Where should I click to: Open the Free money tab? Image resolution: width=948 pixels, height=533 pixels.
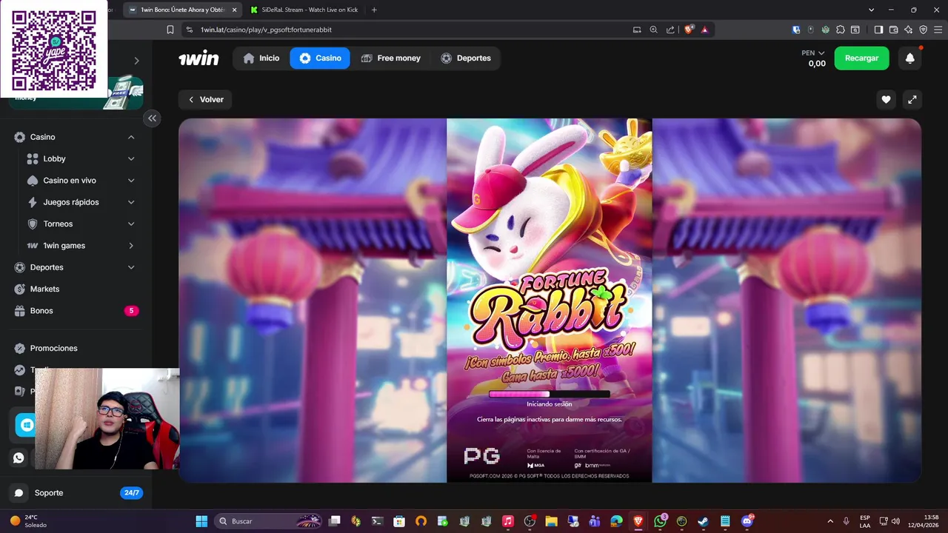point(390,58)
